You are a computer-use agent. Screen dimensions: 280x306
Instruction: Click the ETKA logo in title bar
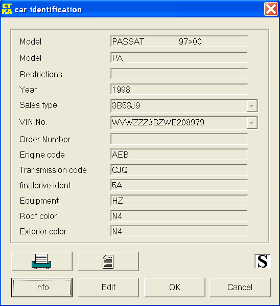pyautogui.click(x=7, y=9)
